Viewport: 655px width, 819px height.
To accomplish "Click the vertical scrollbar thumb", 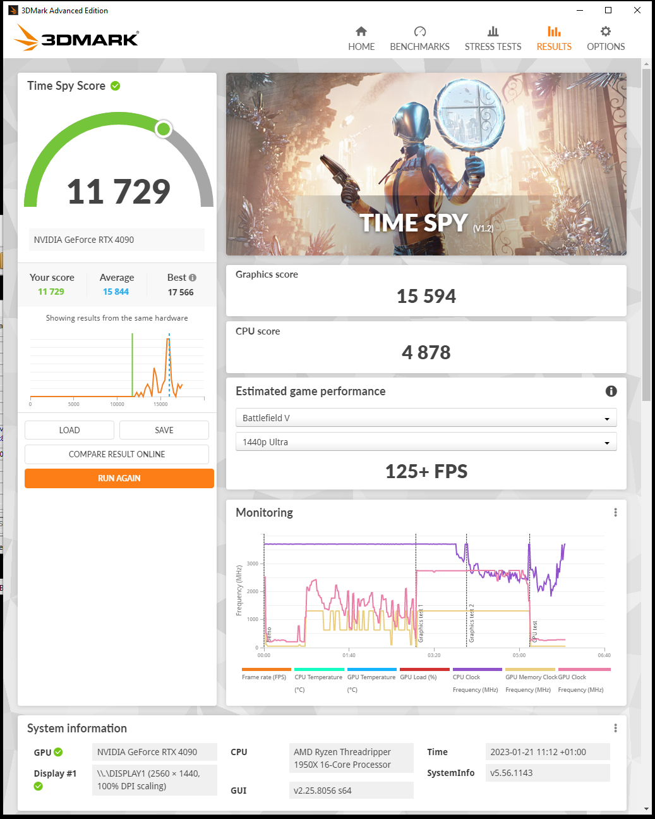I will (646, 234).
